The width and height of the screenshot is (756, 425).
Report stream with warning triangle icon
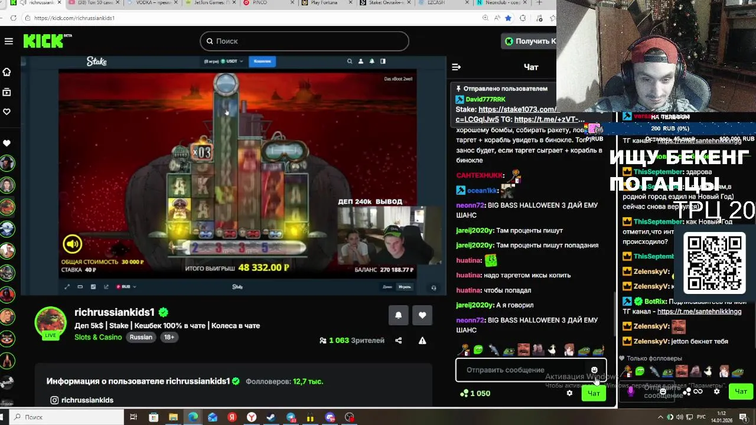pos(422,341)
